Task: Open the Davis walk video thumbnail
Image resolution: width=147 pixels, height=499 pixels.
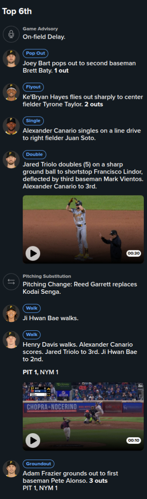Action: point(83,416)
